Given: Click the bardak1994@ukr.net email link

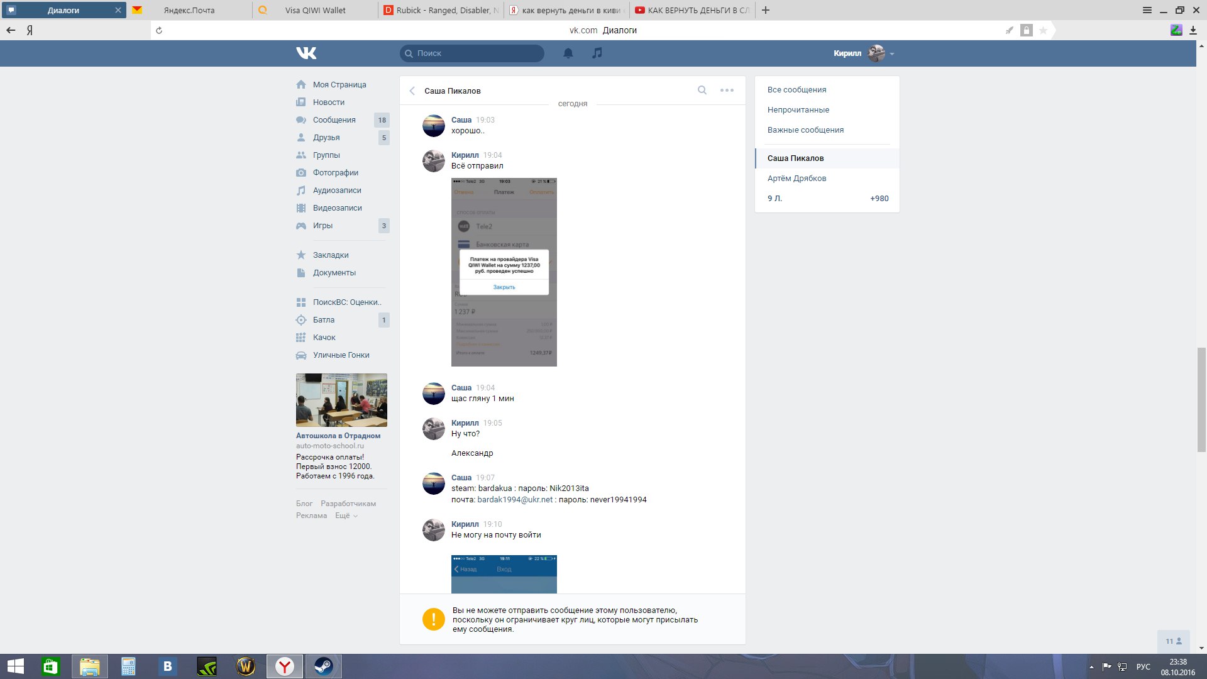Looking at the screenshot, I should click(515, 500).
